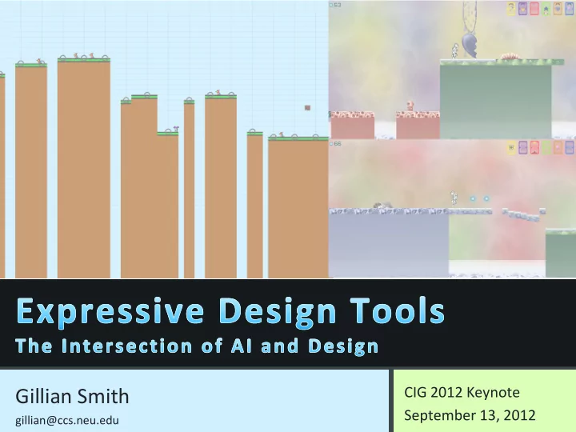Click "The Intersection of AI and Design" subtitle

tap(197, 346)
